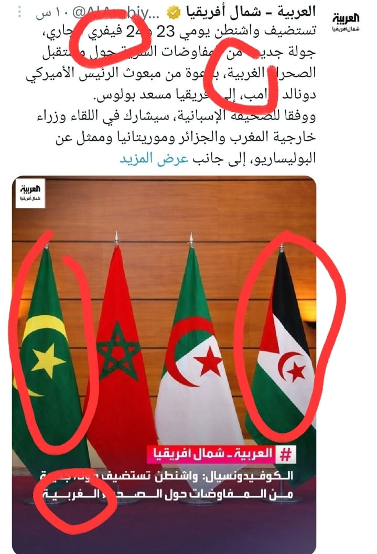
Task: Open the account name العربية - شمال أفريقيا
Action: pos(250,12)
